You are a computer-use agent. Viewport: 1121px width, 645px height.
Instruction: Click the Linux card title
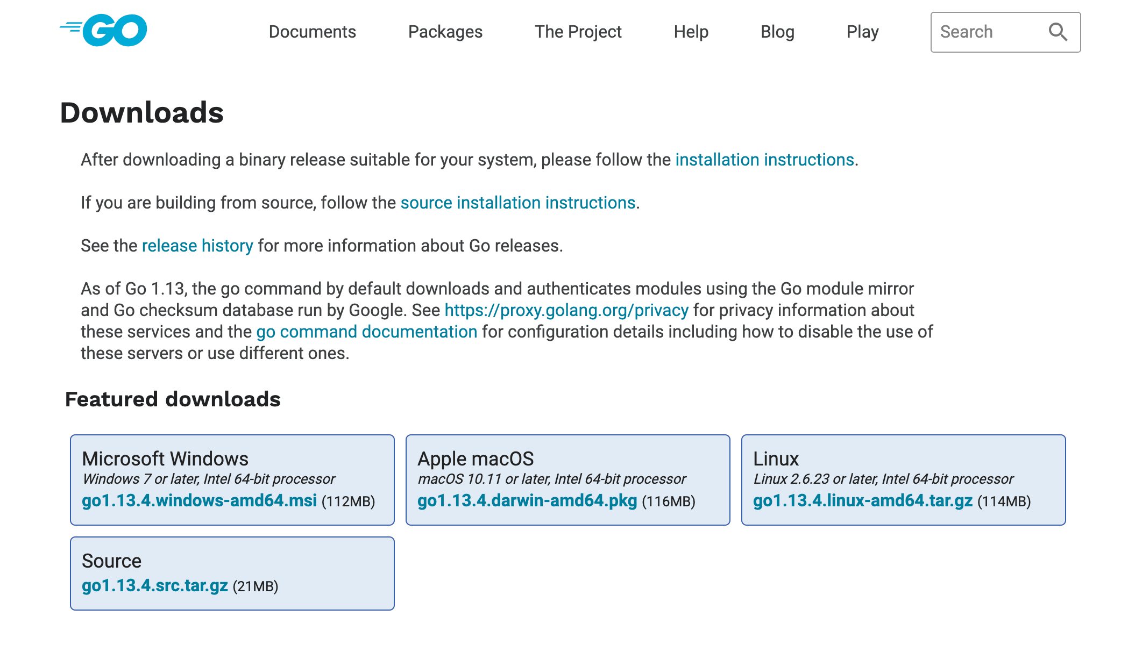(776, 458)
